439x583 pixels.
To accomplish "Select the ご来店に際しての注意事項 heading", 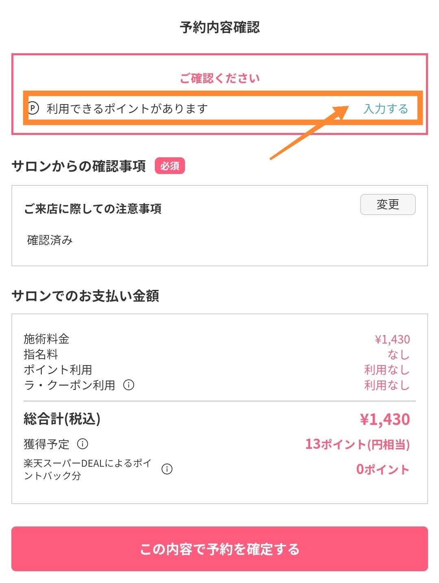I will (93, 209).
